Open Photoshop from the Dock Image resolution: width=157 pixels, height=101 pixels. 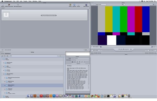[54, 96]
